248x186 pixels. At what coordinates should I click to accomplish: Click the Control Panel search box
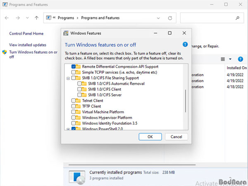[x=212, y=18]
